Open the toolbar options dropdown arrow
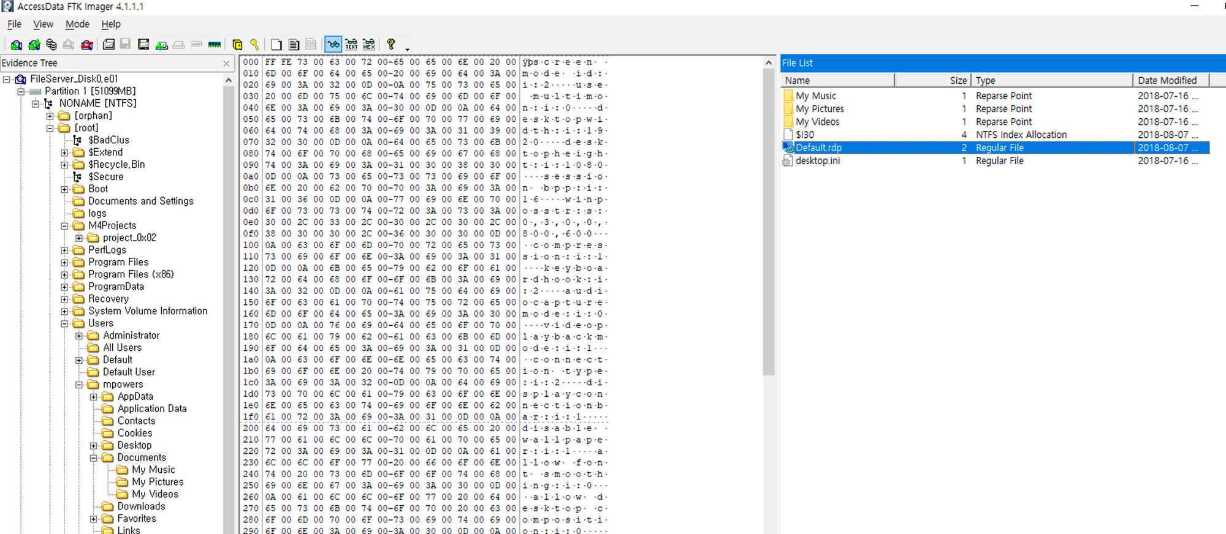Screen dimensions: 1226x534 pyautogui.click(x=407, y=48)
